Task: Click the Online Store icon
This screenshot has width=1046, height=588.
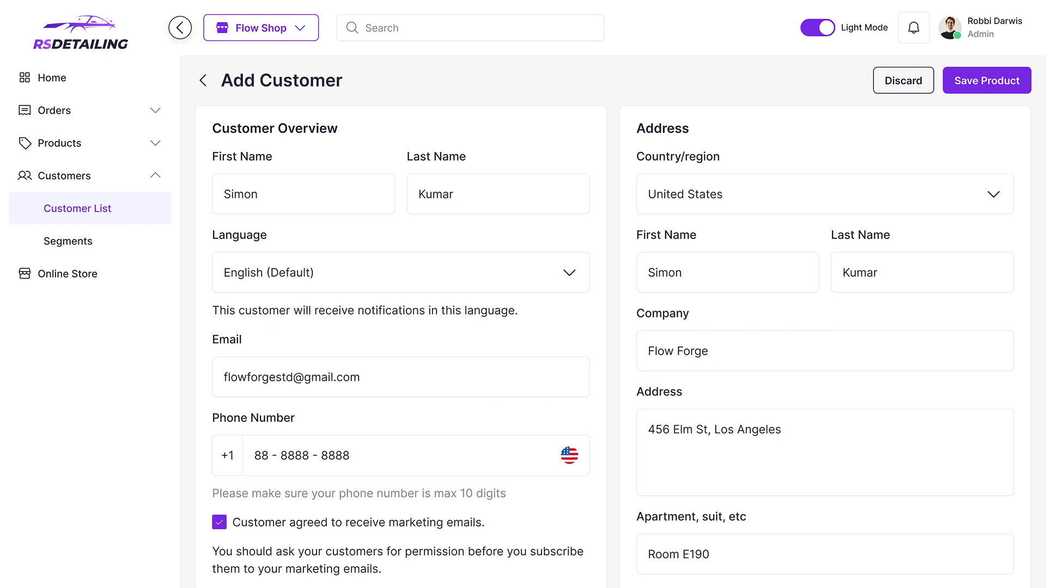Action: point(25,273)
